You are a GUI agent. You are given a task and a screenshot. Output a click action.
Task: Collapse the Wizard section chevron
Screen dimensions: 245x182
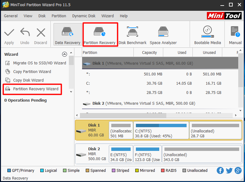coord(65,54)
